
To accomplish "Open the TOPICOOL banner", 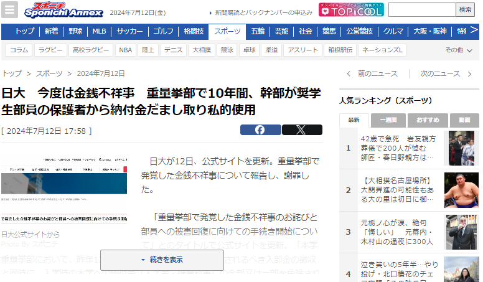I will point(351,10).
